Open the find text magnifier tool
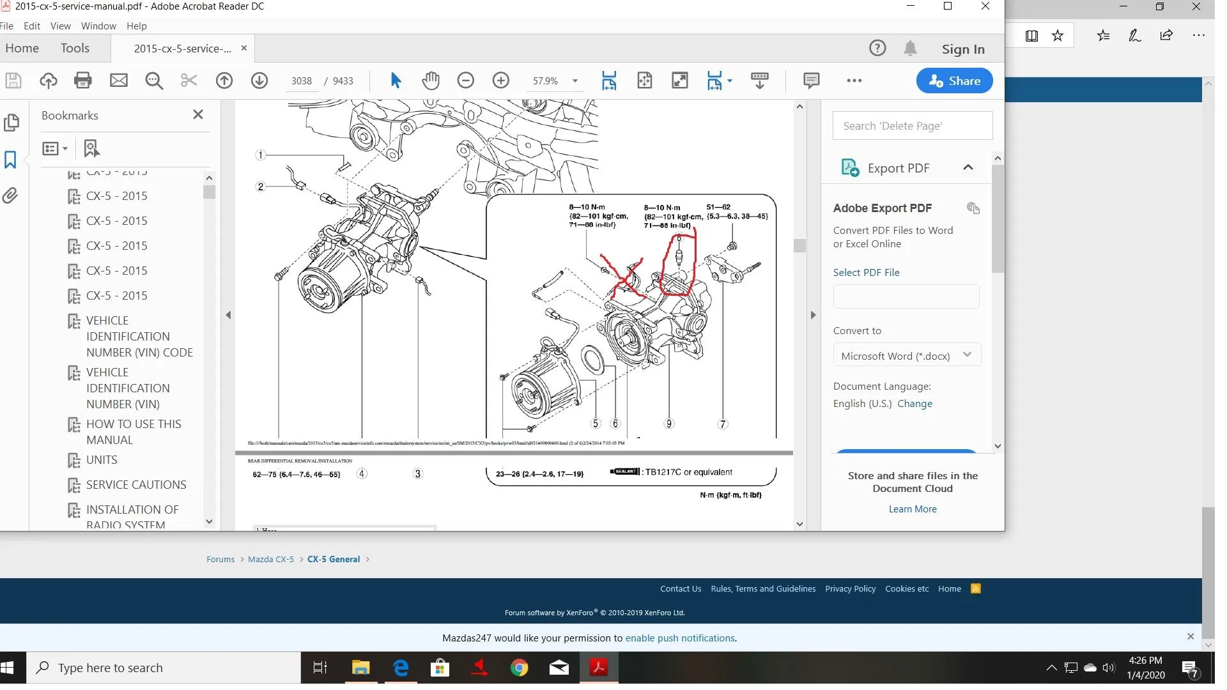Image resolution: width=1227 pixels, height=690 pixels. point(154,80)
